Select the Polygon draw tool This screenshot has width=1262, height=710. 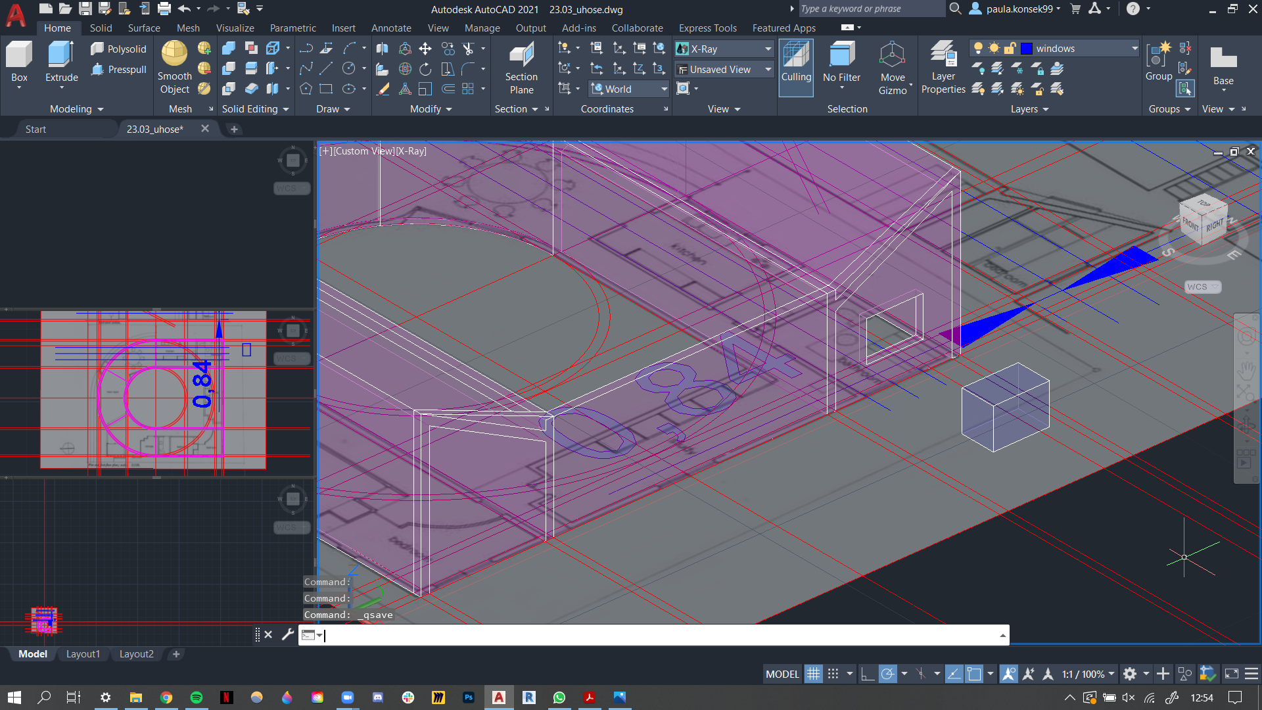(x=306, y=89)
